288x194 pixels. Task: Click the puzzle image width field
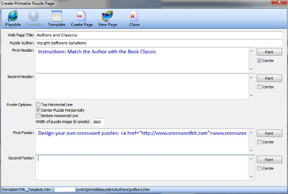(98, 122)
